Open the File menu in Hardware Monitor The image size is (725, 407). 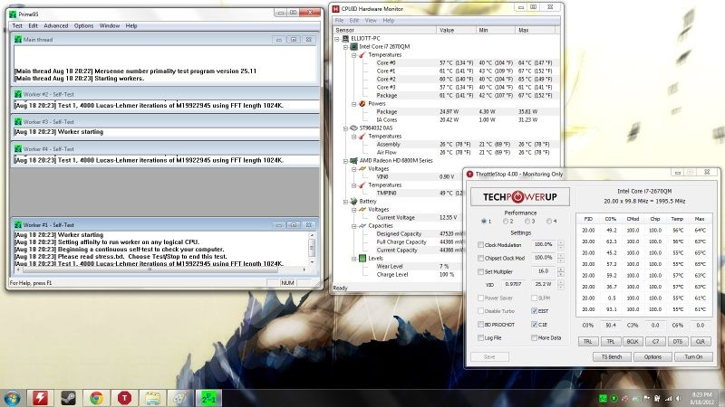pyautogui.click(x=339, y=20)
